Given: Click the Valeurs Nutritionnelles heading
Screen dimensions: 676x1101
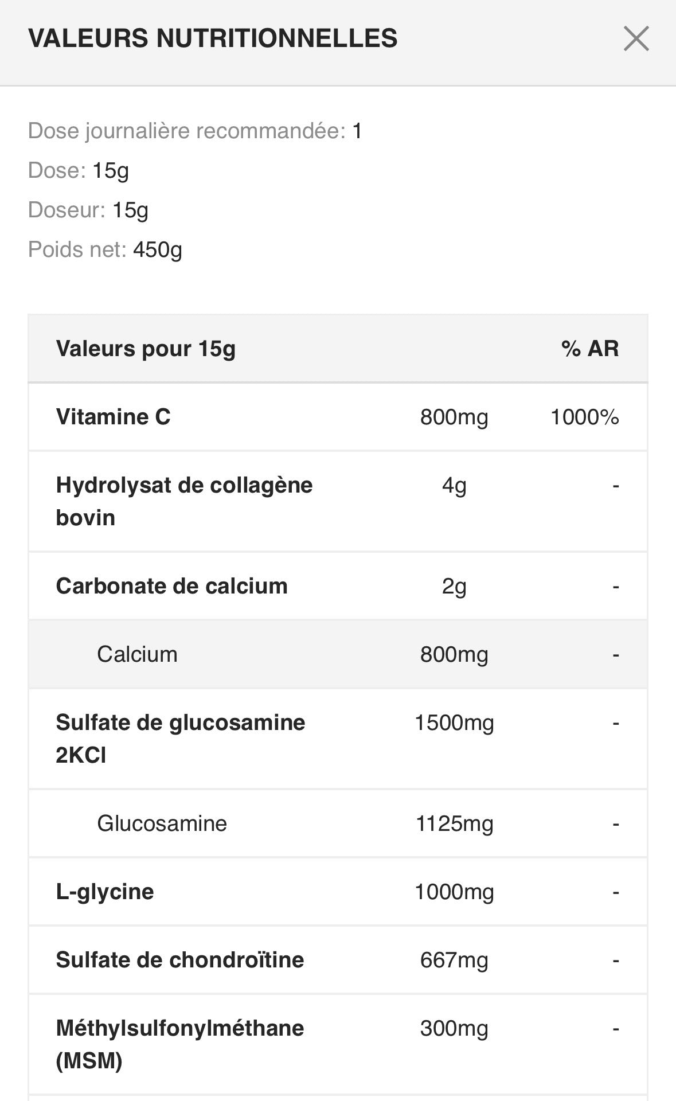Looking at the screenshot, I should [x=213, y=38].
